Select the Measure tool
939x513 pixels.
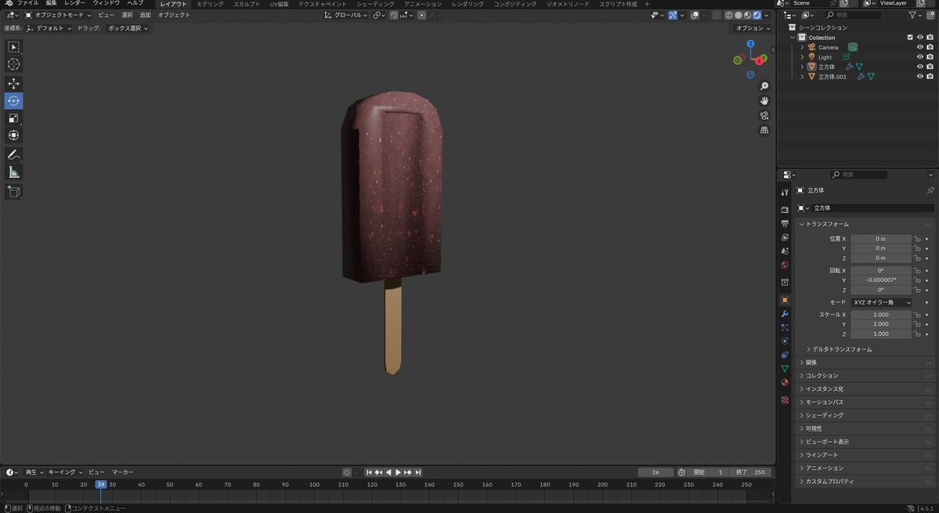click(13, 172)
